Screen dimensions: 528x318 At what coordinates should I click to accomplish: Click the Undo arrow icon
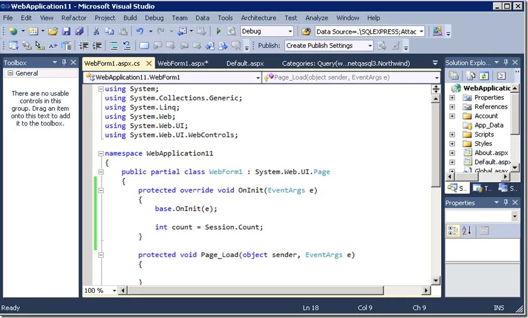tap(140, 31)
